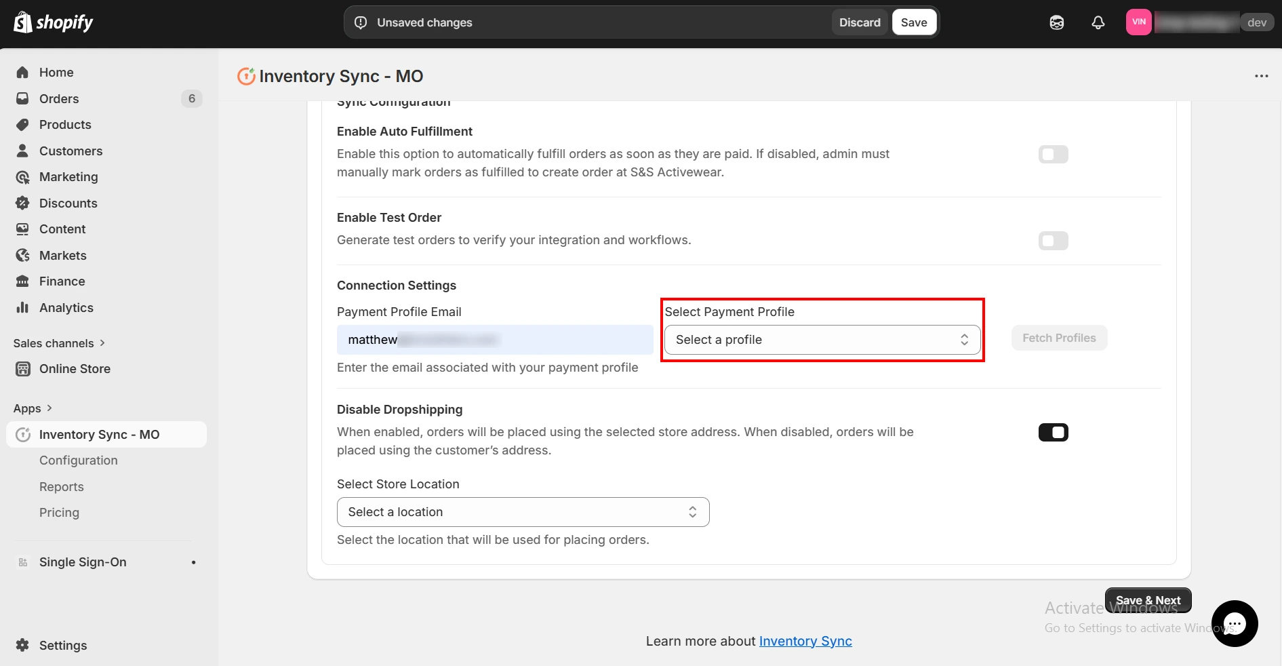The height and width of the screenshot is (666, 1282).
Task: Click the notification bell icon
Action: (x=1098, y=22)
